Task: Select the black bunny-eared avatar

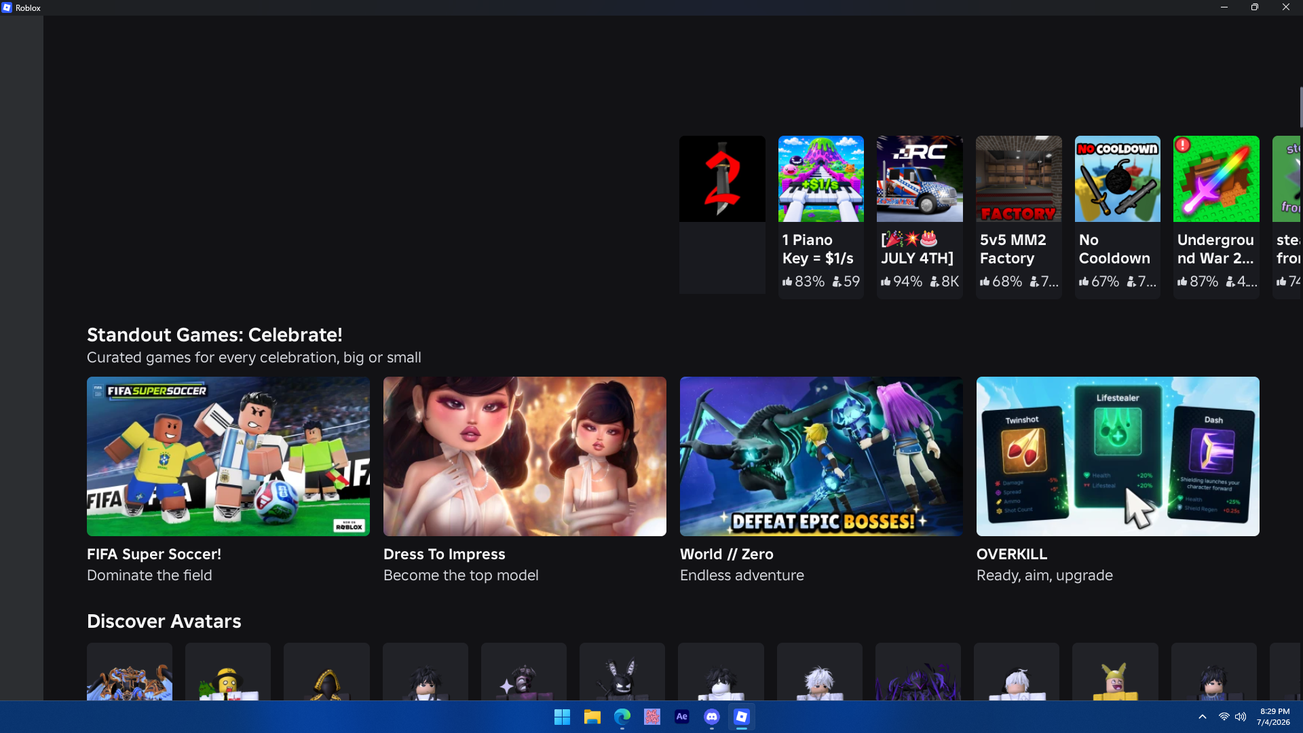Action: 622,672
